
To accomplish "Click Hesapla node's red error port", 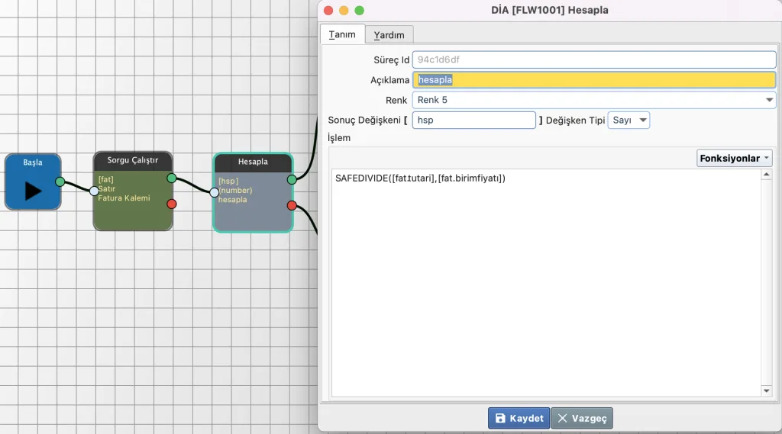I will click(292, 205).
